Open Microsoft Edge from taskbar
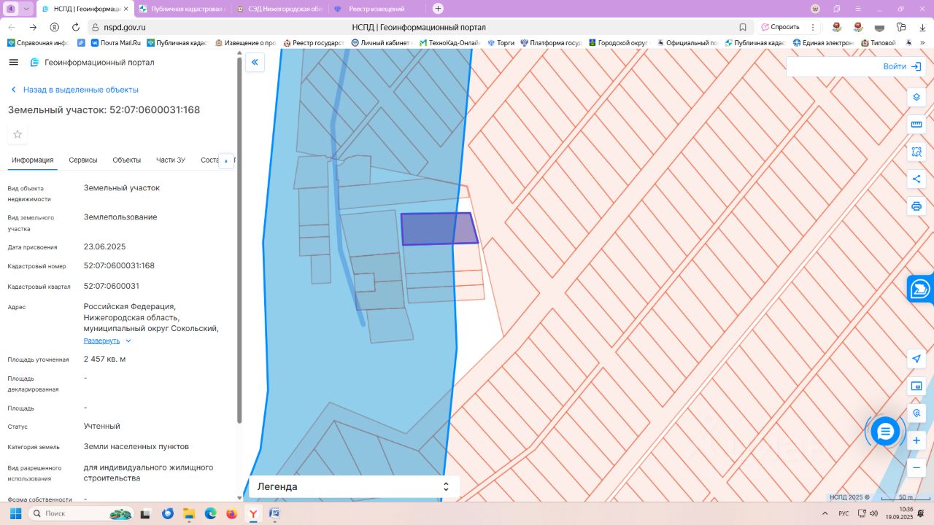This screenshot has height=525, width=934. [210, 513]
